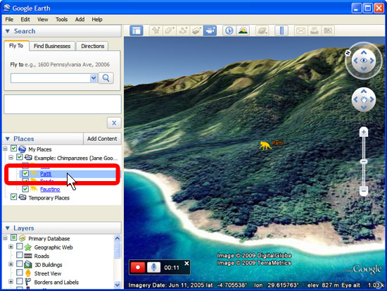Collapse the Example: Chimpanzees folder node
The width and height of the screenshot is (387, 291).
pos(11,158)
